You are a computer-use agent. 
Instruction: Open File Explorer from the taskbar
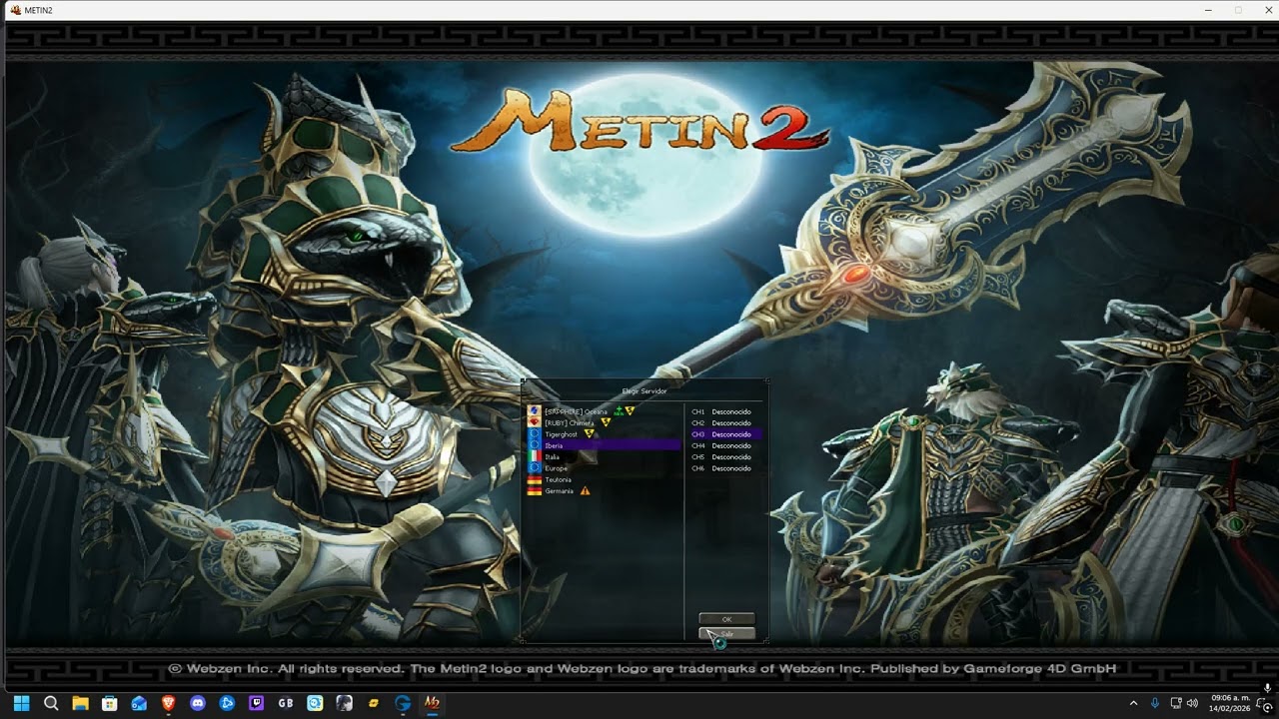80,703
